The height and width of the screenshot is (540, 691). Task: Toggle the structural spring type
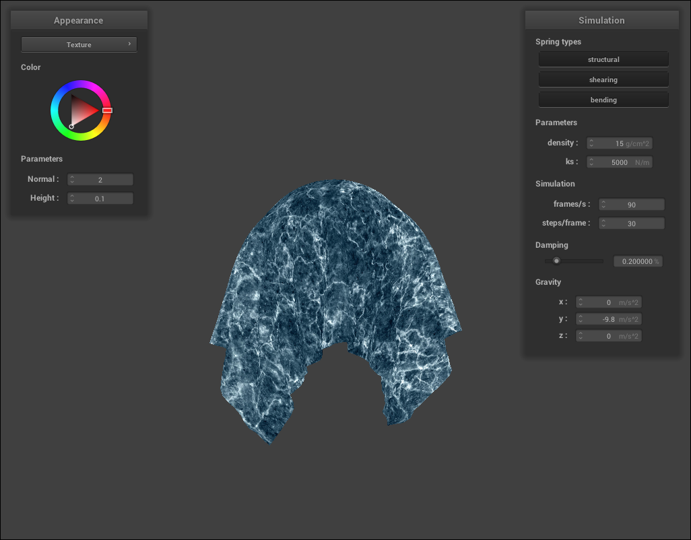click(603, 59)
